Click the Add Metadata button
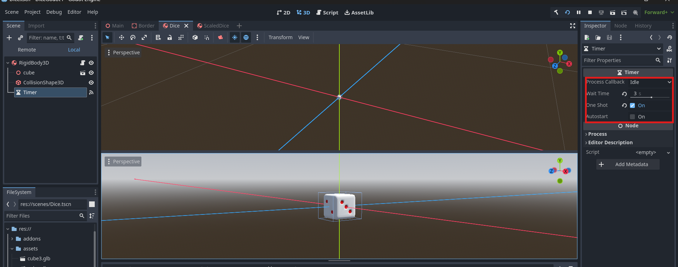The image size is (678, 267). [628, 164]
